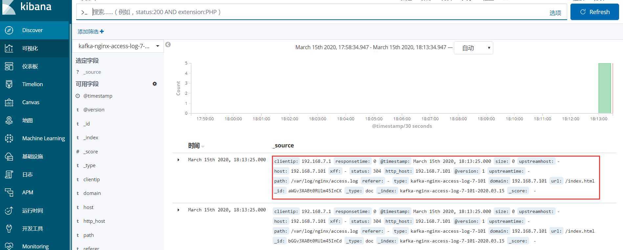Open the Visualize (可视化) chart icon
The image size is (623, 250).
[x=9, y=48]
